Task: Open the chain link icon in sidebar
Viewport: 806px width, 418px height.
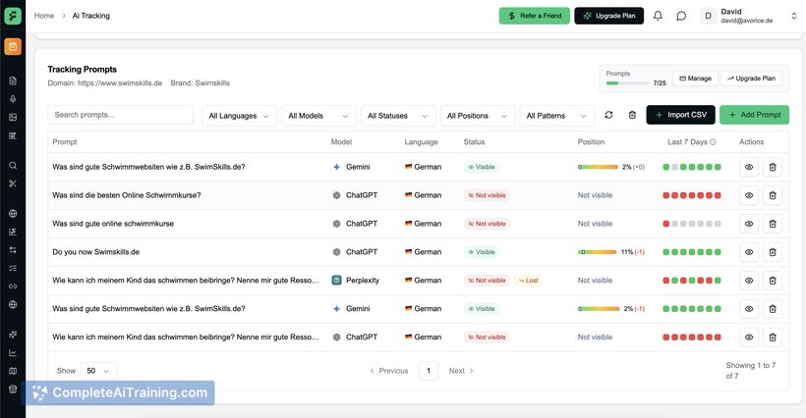Action: pyautogui.click(x=13, y=287)
